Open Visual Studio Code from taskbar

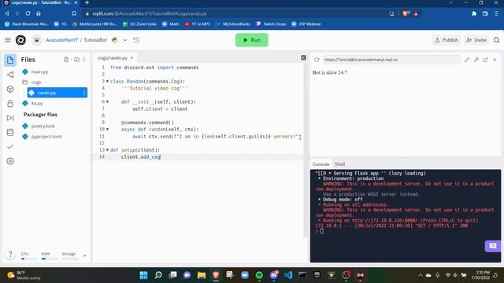[x=288, y=275]
